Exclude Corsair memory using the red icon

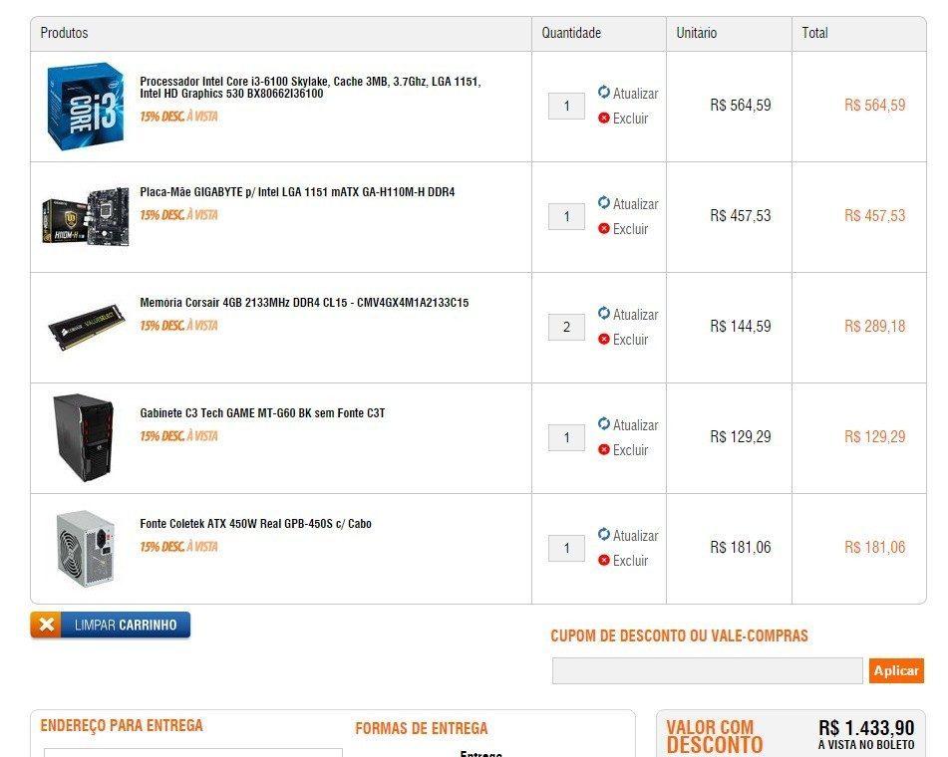pyautogui.click(x=604, y=339)
